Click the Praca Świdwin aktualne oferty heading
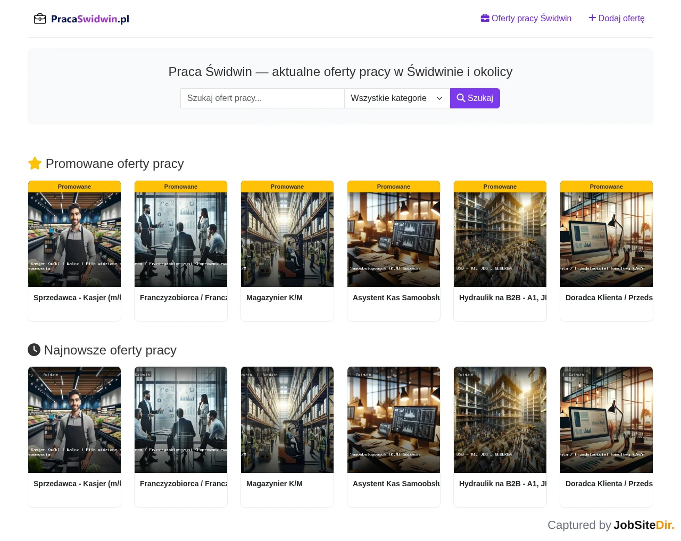The width and height of the screenshot is (681, 541). pos(340,72)
